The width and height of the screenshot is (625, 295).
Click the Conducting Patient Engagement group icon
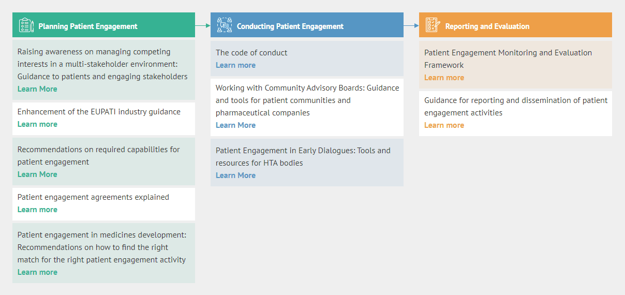pos(225,25)
